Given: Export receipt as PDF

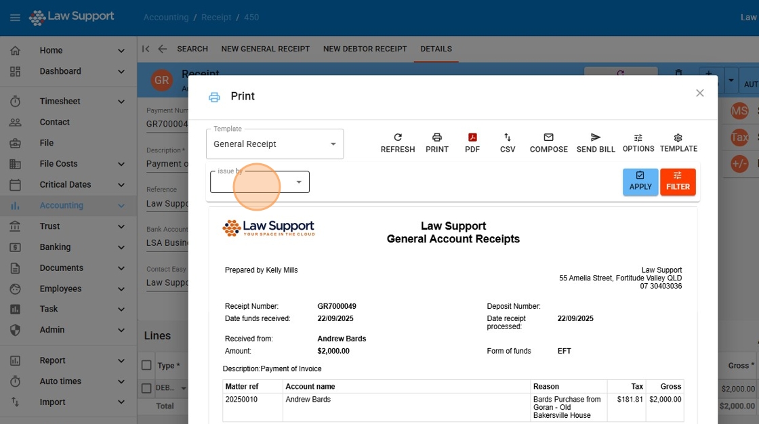Looking at the screenshot, I should [472, 143].
